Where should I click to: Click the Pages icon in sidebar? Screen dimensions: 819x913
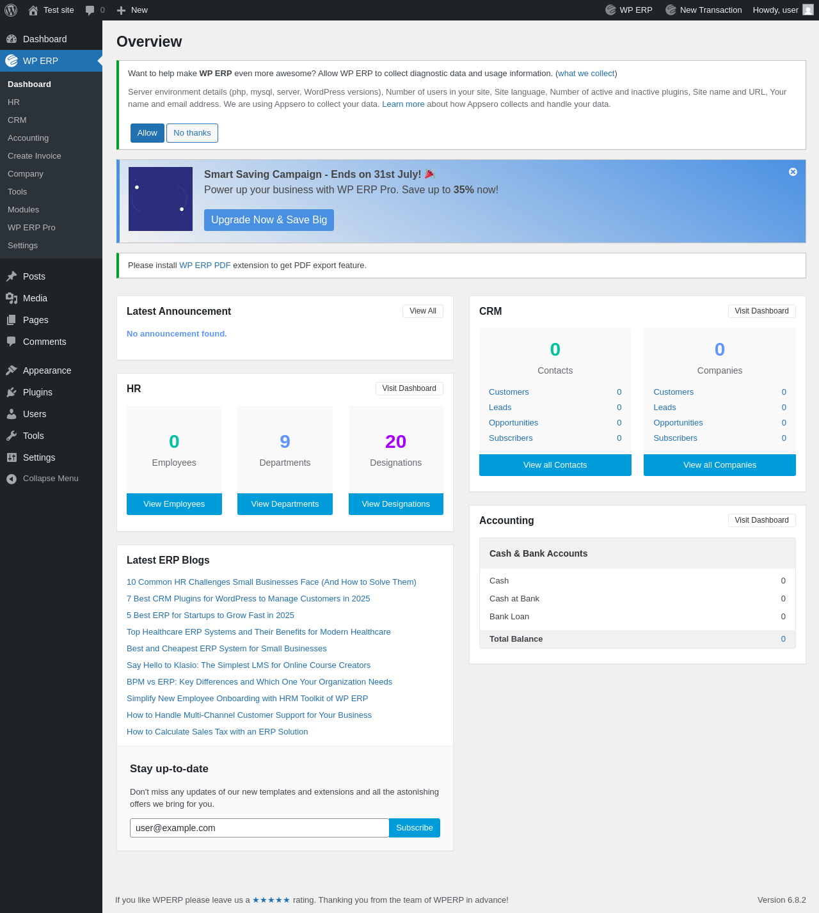point(12,320)
